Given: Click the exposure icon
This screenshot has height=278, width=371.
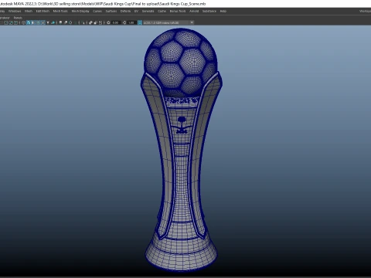Looking at the screenshot, I should coord(108,22).
